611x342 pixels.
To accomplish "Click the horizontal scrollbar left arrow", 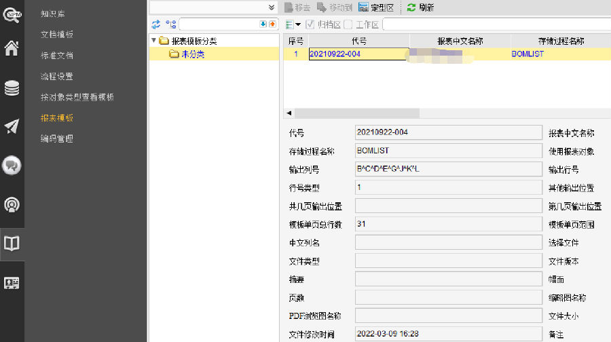I will click(289, 113).
